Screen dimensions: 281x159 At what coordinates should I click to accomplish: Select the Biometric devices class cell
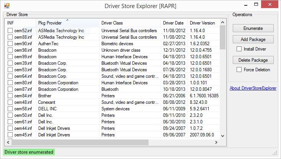click(117, 44)
